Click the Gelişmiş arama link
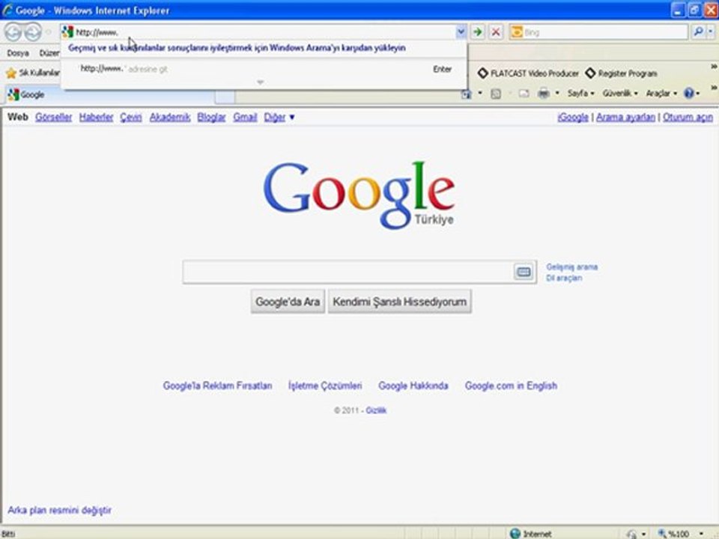Screen dimensions: 719x539 click(571, 267)
